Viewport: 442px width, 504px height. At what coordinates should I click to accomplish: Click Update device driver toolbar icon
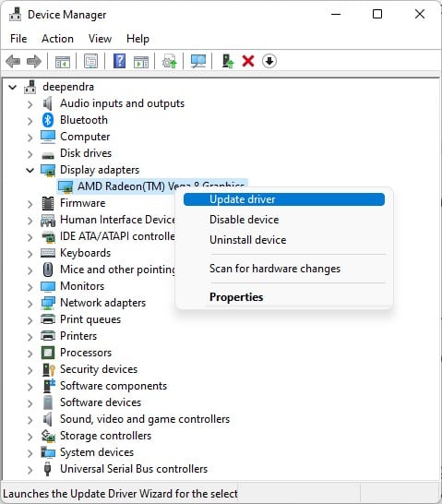point(170,61)
